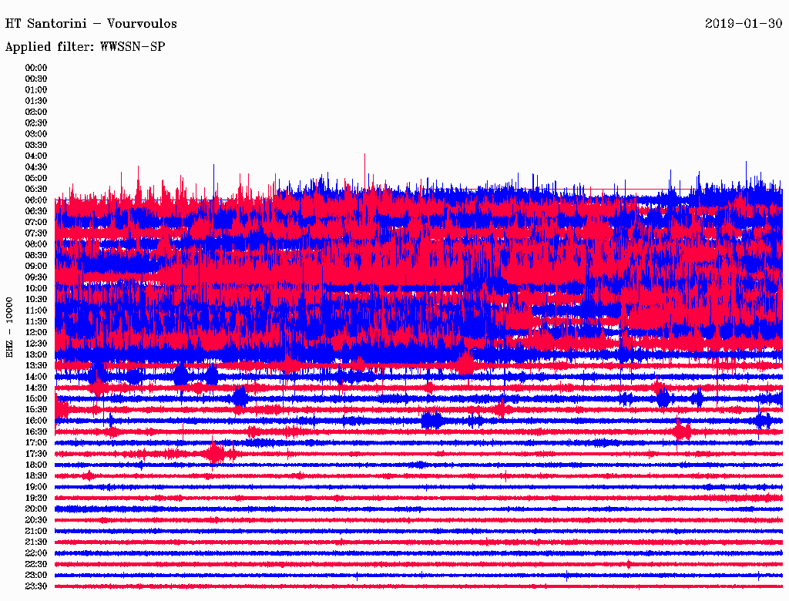Click the 13:00 time label

[x=36, y=355]
